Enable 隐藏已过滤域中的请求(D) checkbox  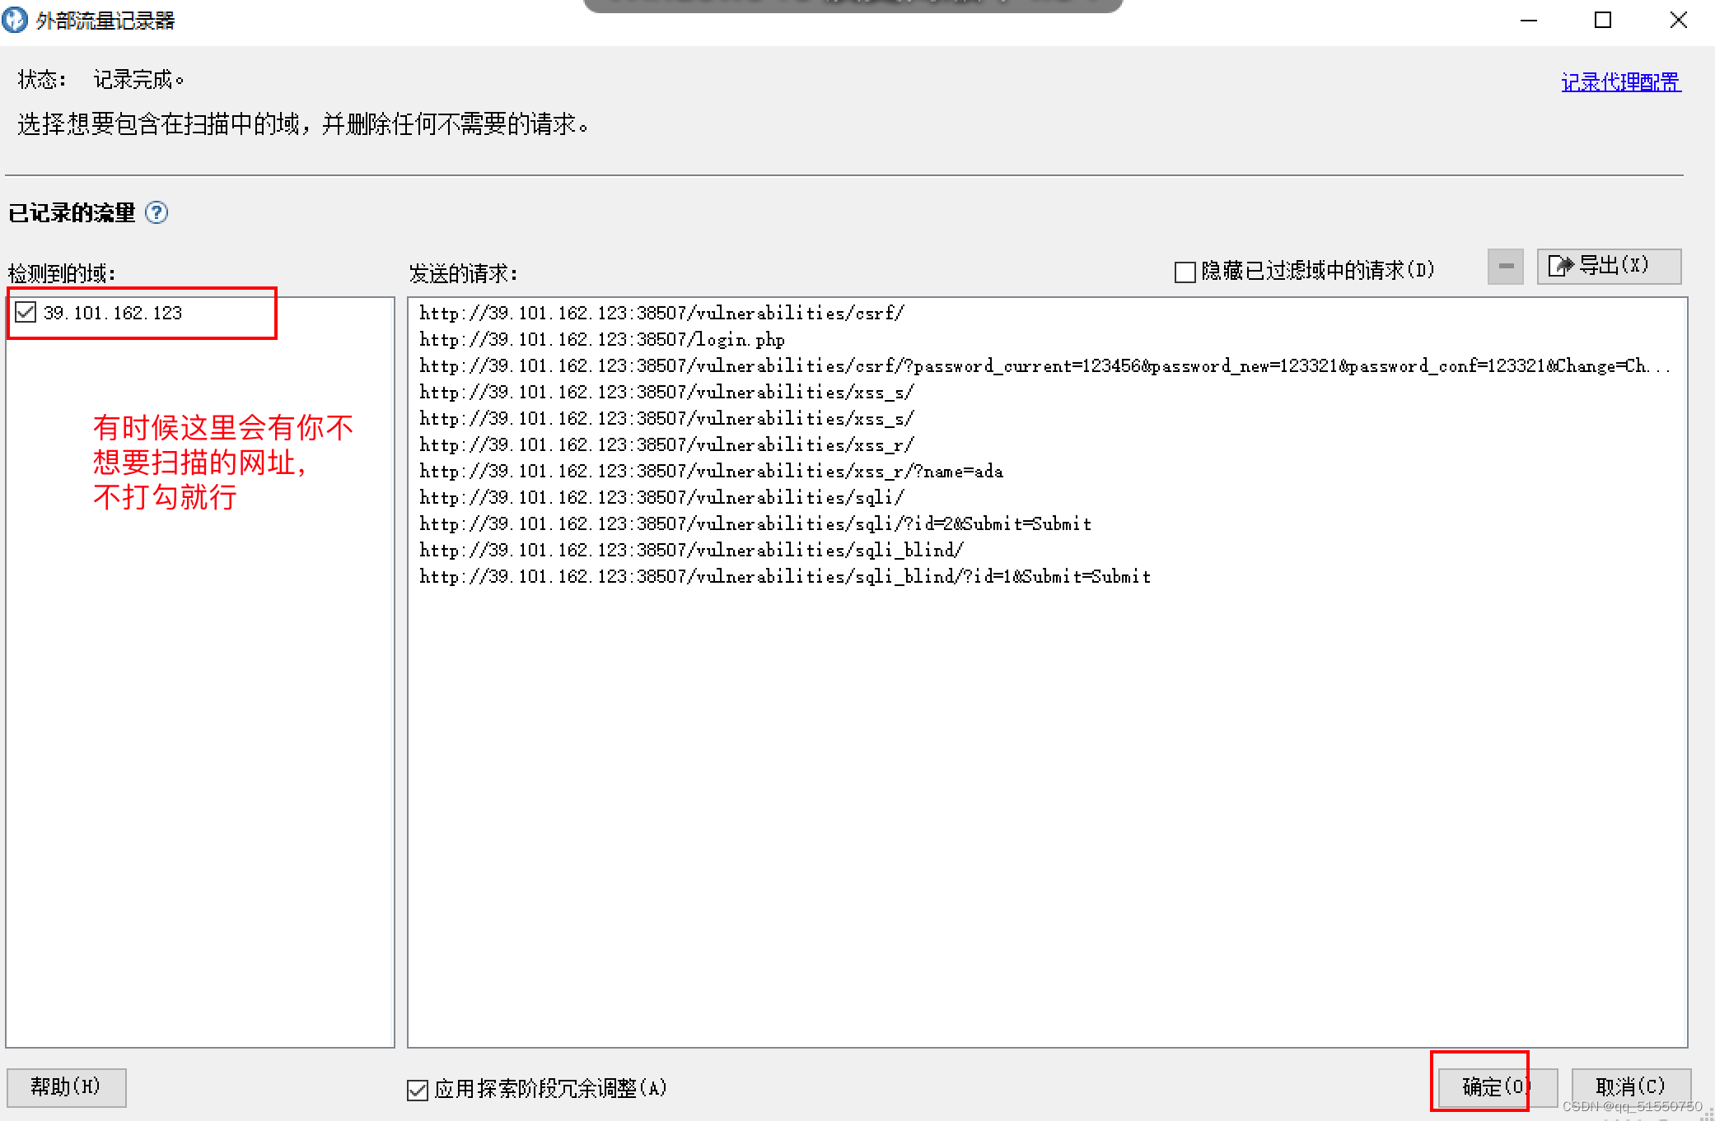click(x=1185, y=272)
